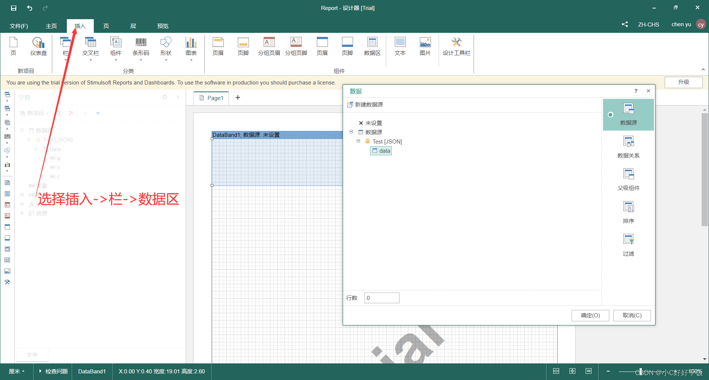The height and width of the screenshot is (380, 709).
Task: Click the 仪表盘 dashboard icon
Action: 38,46
